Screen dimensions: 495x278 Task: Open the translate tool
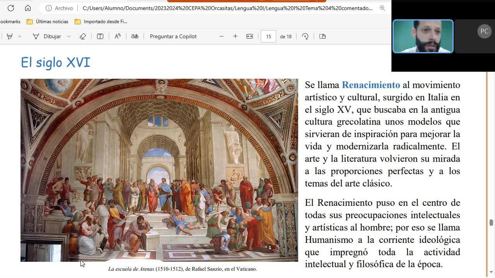135,36
